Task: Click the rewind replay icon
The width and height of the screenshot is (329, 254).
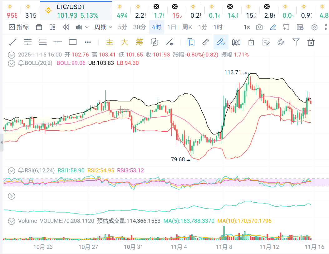Action: [x=66, y=27]
